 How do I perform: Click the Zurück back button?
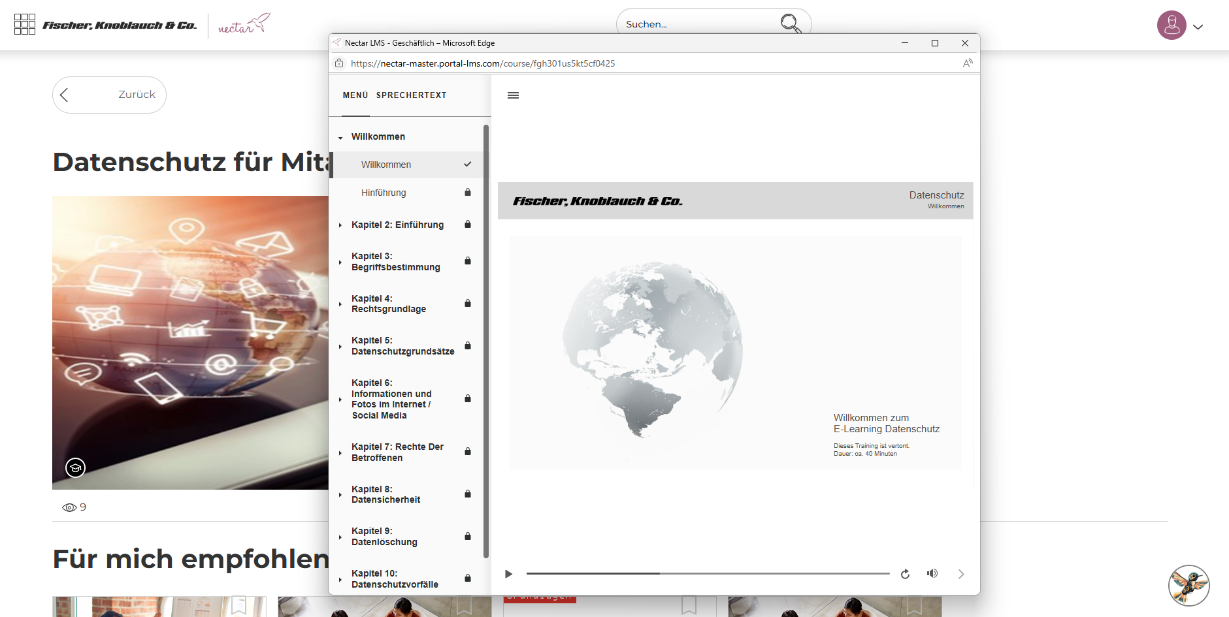click(109, 95)
